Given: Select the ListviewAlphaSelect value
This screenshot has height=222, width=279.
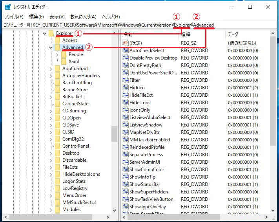Looking at the screenshot, I should pyautogui.click(x=150, y=117).
